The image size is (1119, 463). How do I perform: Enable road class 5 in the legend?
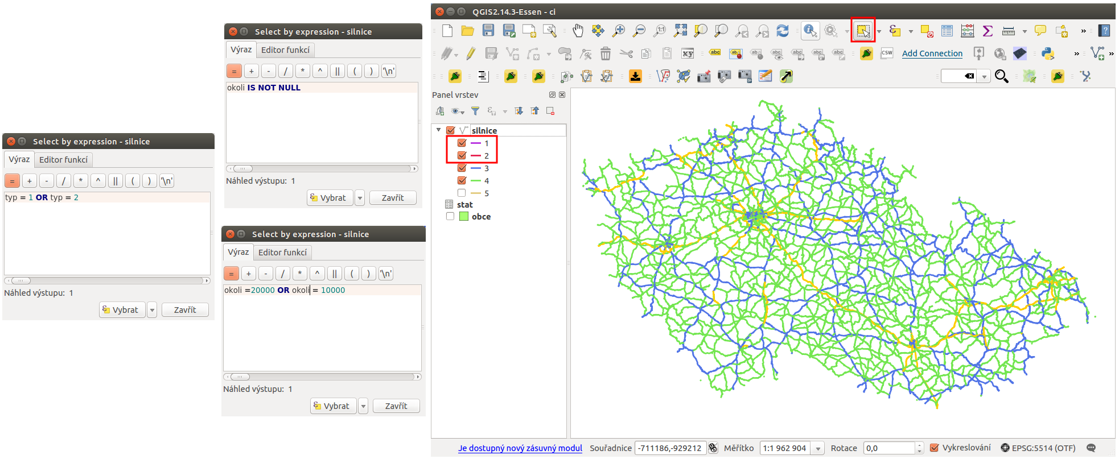(x=462, y=193)
